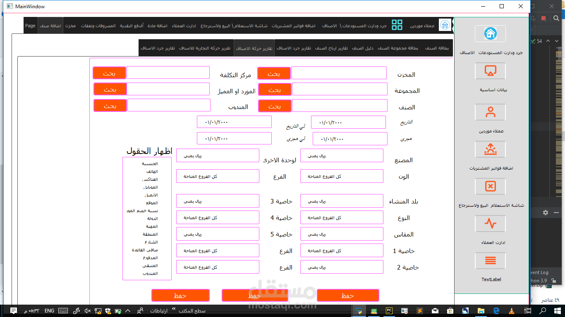Click the home icon in top tab bar
The height and width of the screenshot is (317, 565).
coord(445,25)
